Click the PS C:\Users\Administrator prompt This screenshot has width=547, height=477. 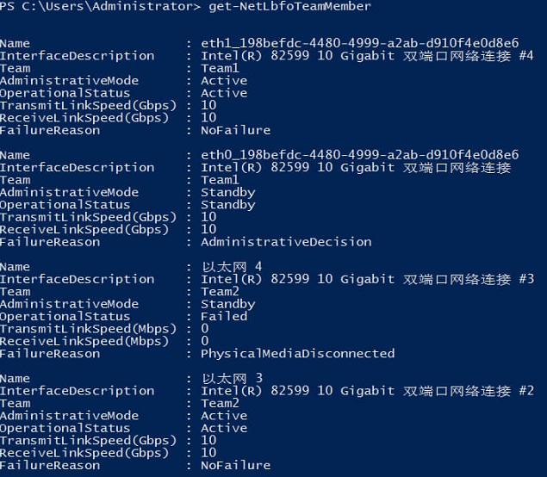(97, 7)
